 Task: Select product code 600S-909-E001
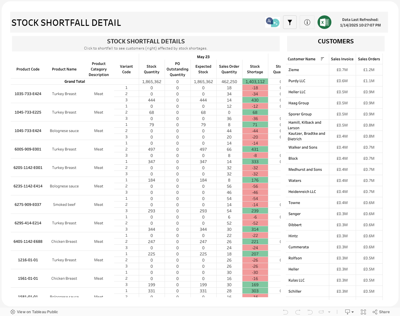coord(28,149)
